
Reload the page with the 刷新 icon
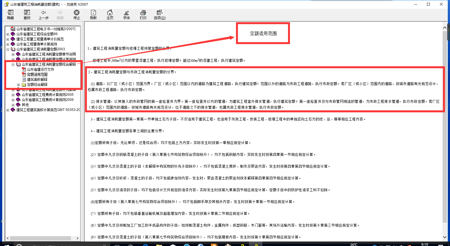click(93, 13)
